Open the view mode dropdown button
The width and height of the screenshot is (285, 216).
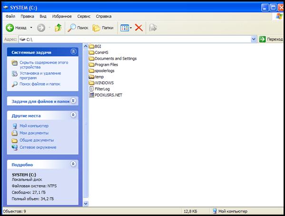(126, 28)
